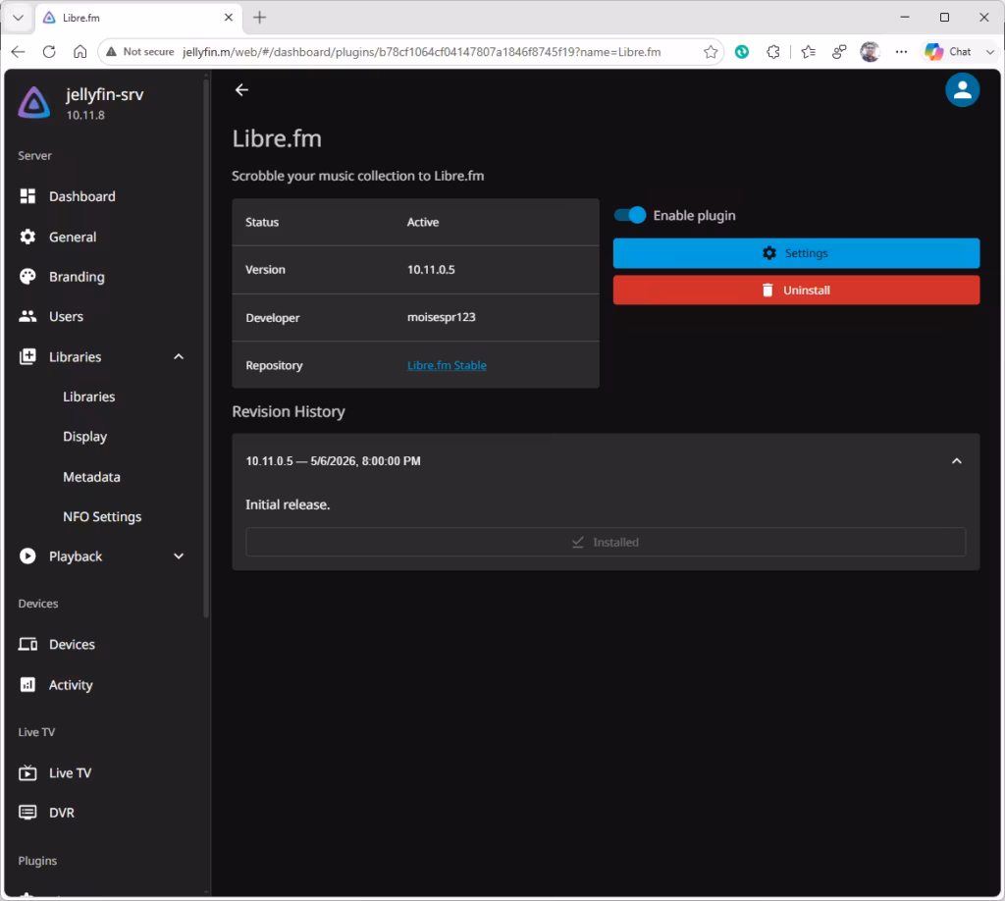This screenshot has width=1005, height=901.
Task: Open the browser collections icon
Action: [839, 52]
